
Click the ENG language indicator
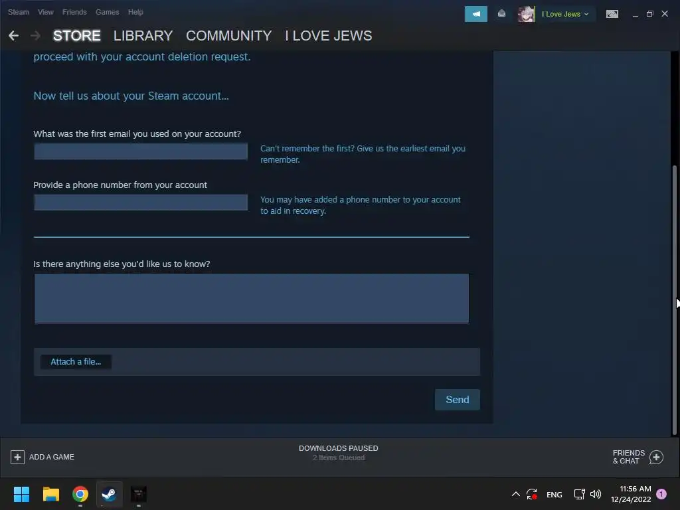[x=554, y=494]
